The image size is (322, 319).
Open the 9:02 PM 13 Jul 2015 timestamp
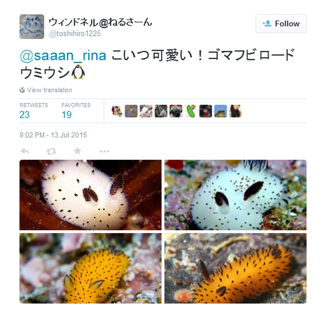coord(53,135)
